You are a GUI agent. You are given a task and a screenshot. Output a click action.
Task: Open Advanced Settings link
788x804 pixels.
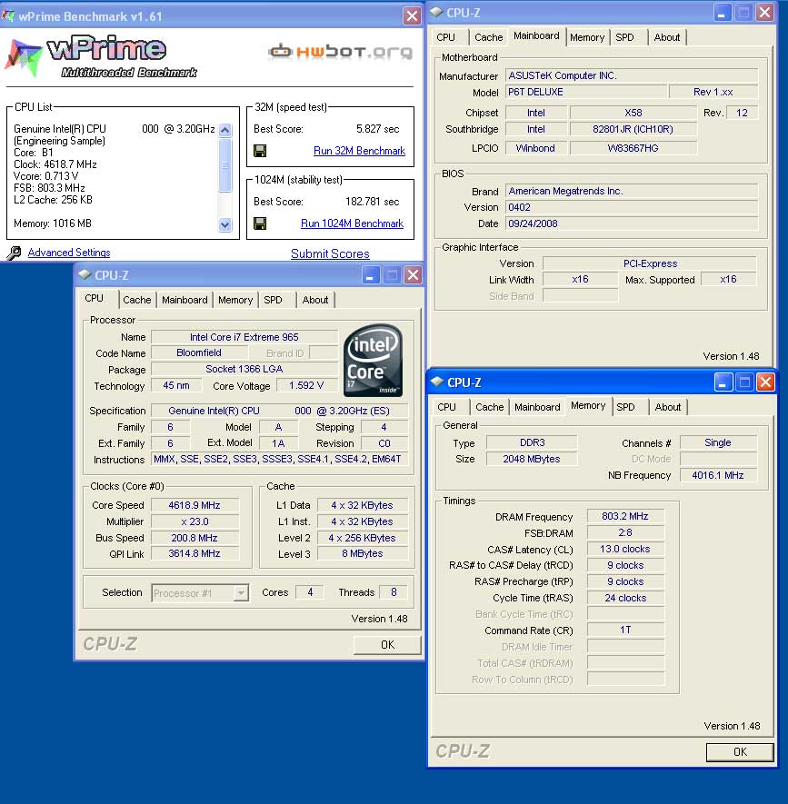tap(69, 253)
